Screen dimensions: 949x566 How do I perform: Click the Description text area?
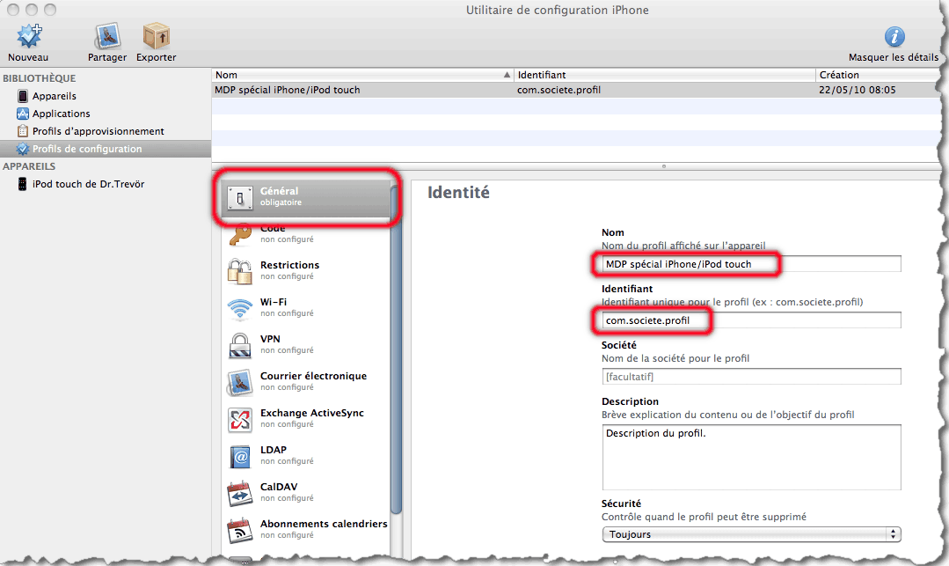(751, 458)
